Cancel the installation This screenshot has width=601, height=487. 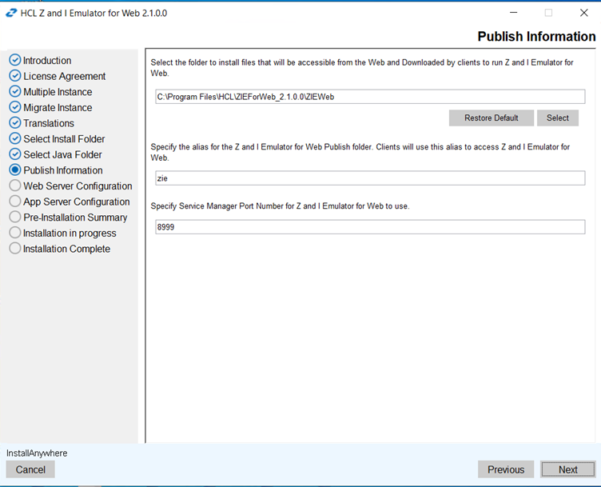[x=30, y=469]
